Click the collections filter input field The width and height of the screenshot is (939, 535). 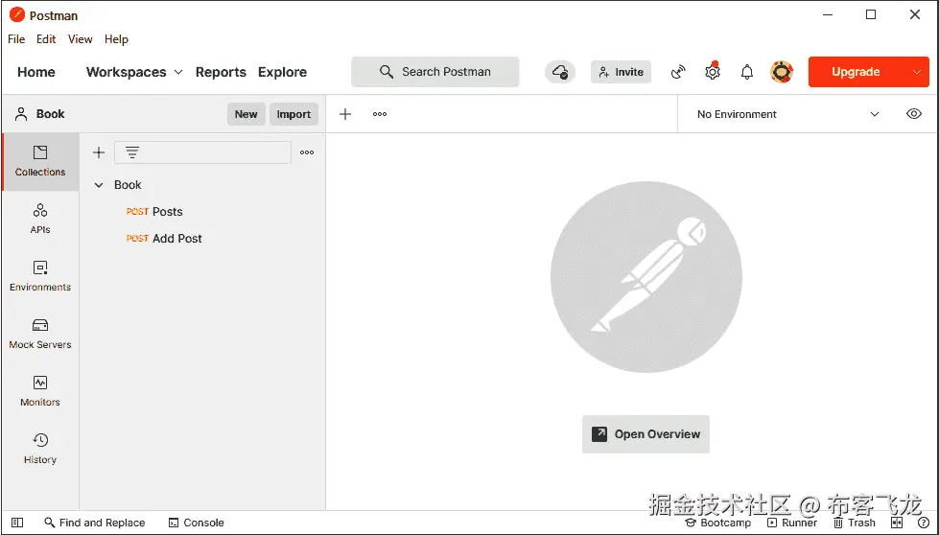click(x=203, y=152)
